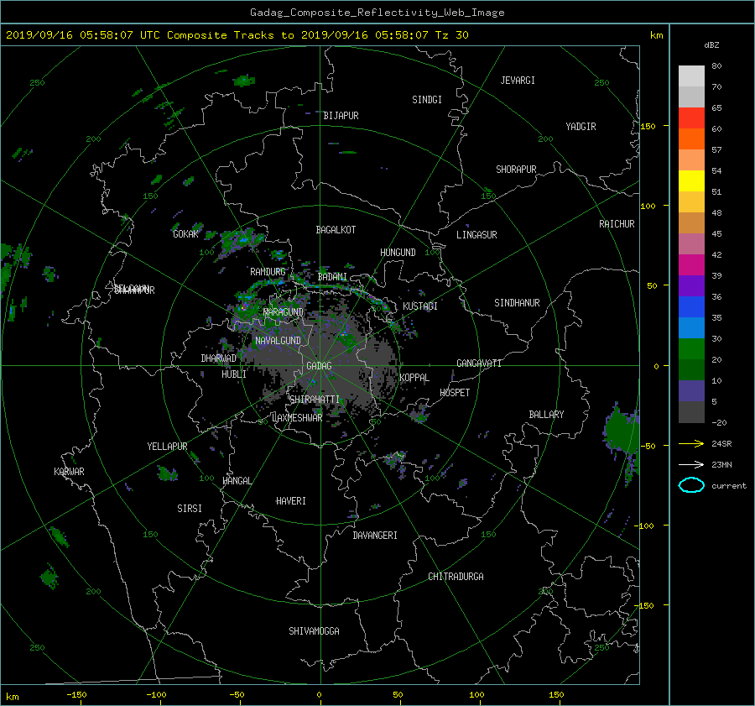This screenshot has width=755, height=706.
Task: Click the SHORAPUR city label
Action: coord(516,170)
